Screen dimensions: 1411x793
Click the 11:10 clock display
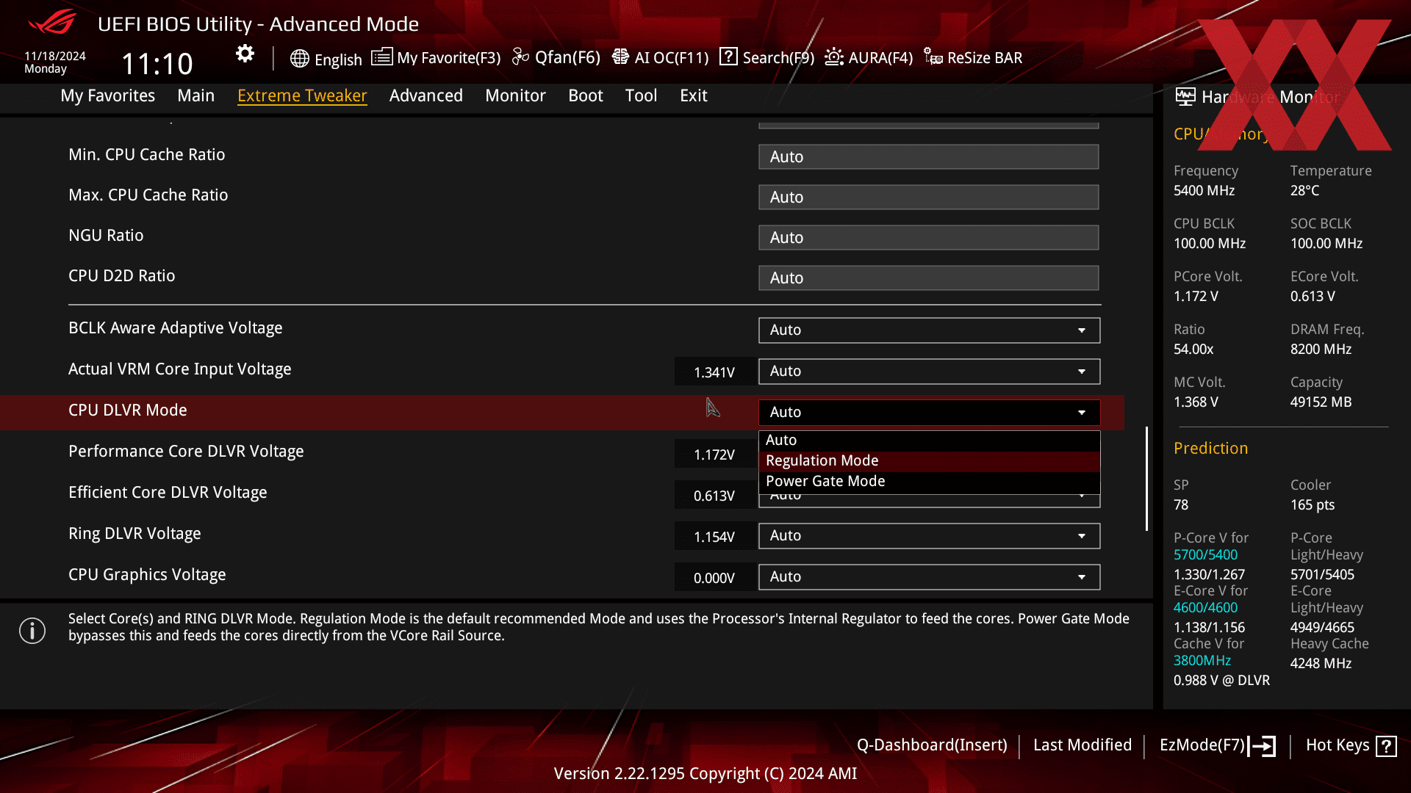pos(157,64)
